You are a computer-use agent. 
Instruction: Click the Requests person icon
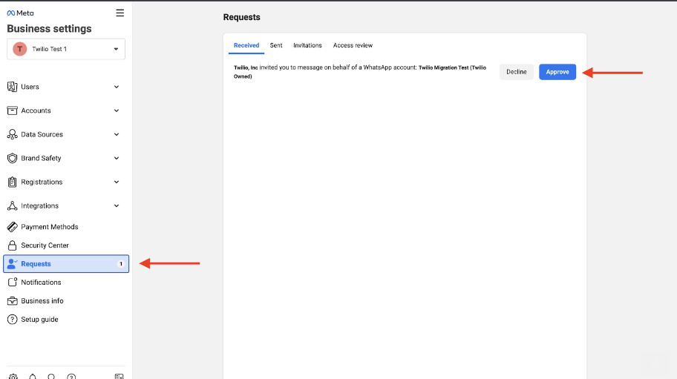(x=12, y=264)
